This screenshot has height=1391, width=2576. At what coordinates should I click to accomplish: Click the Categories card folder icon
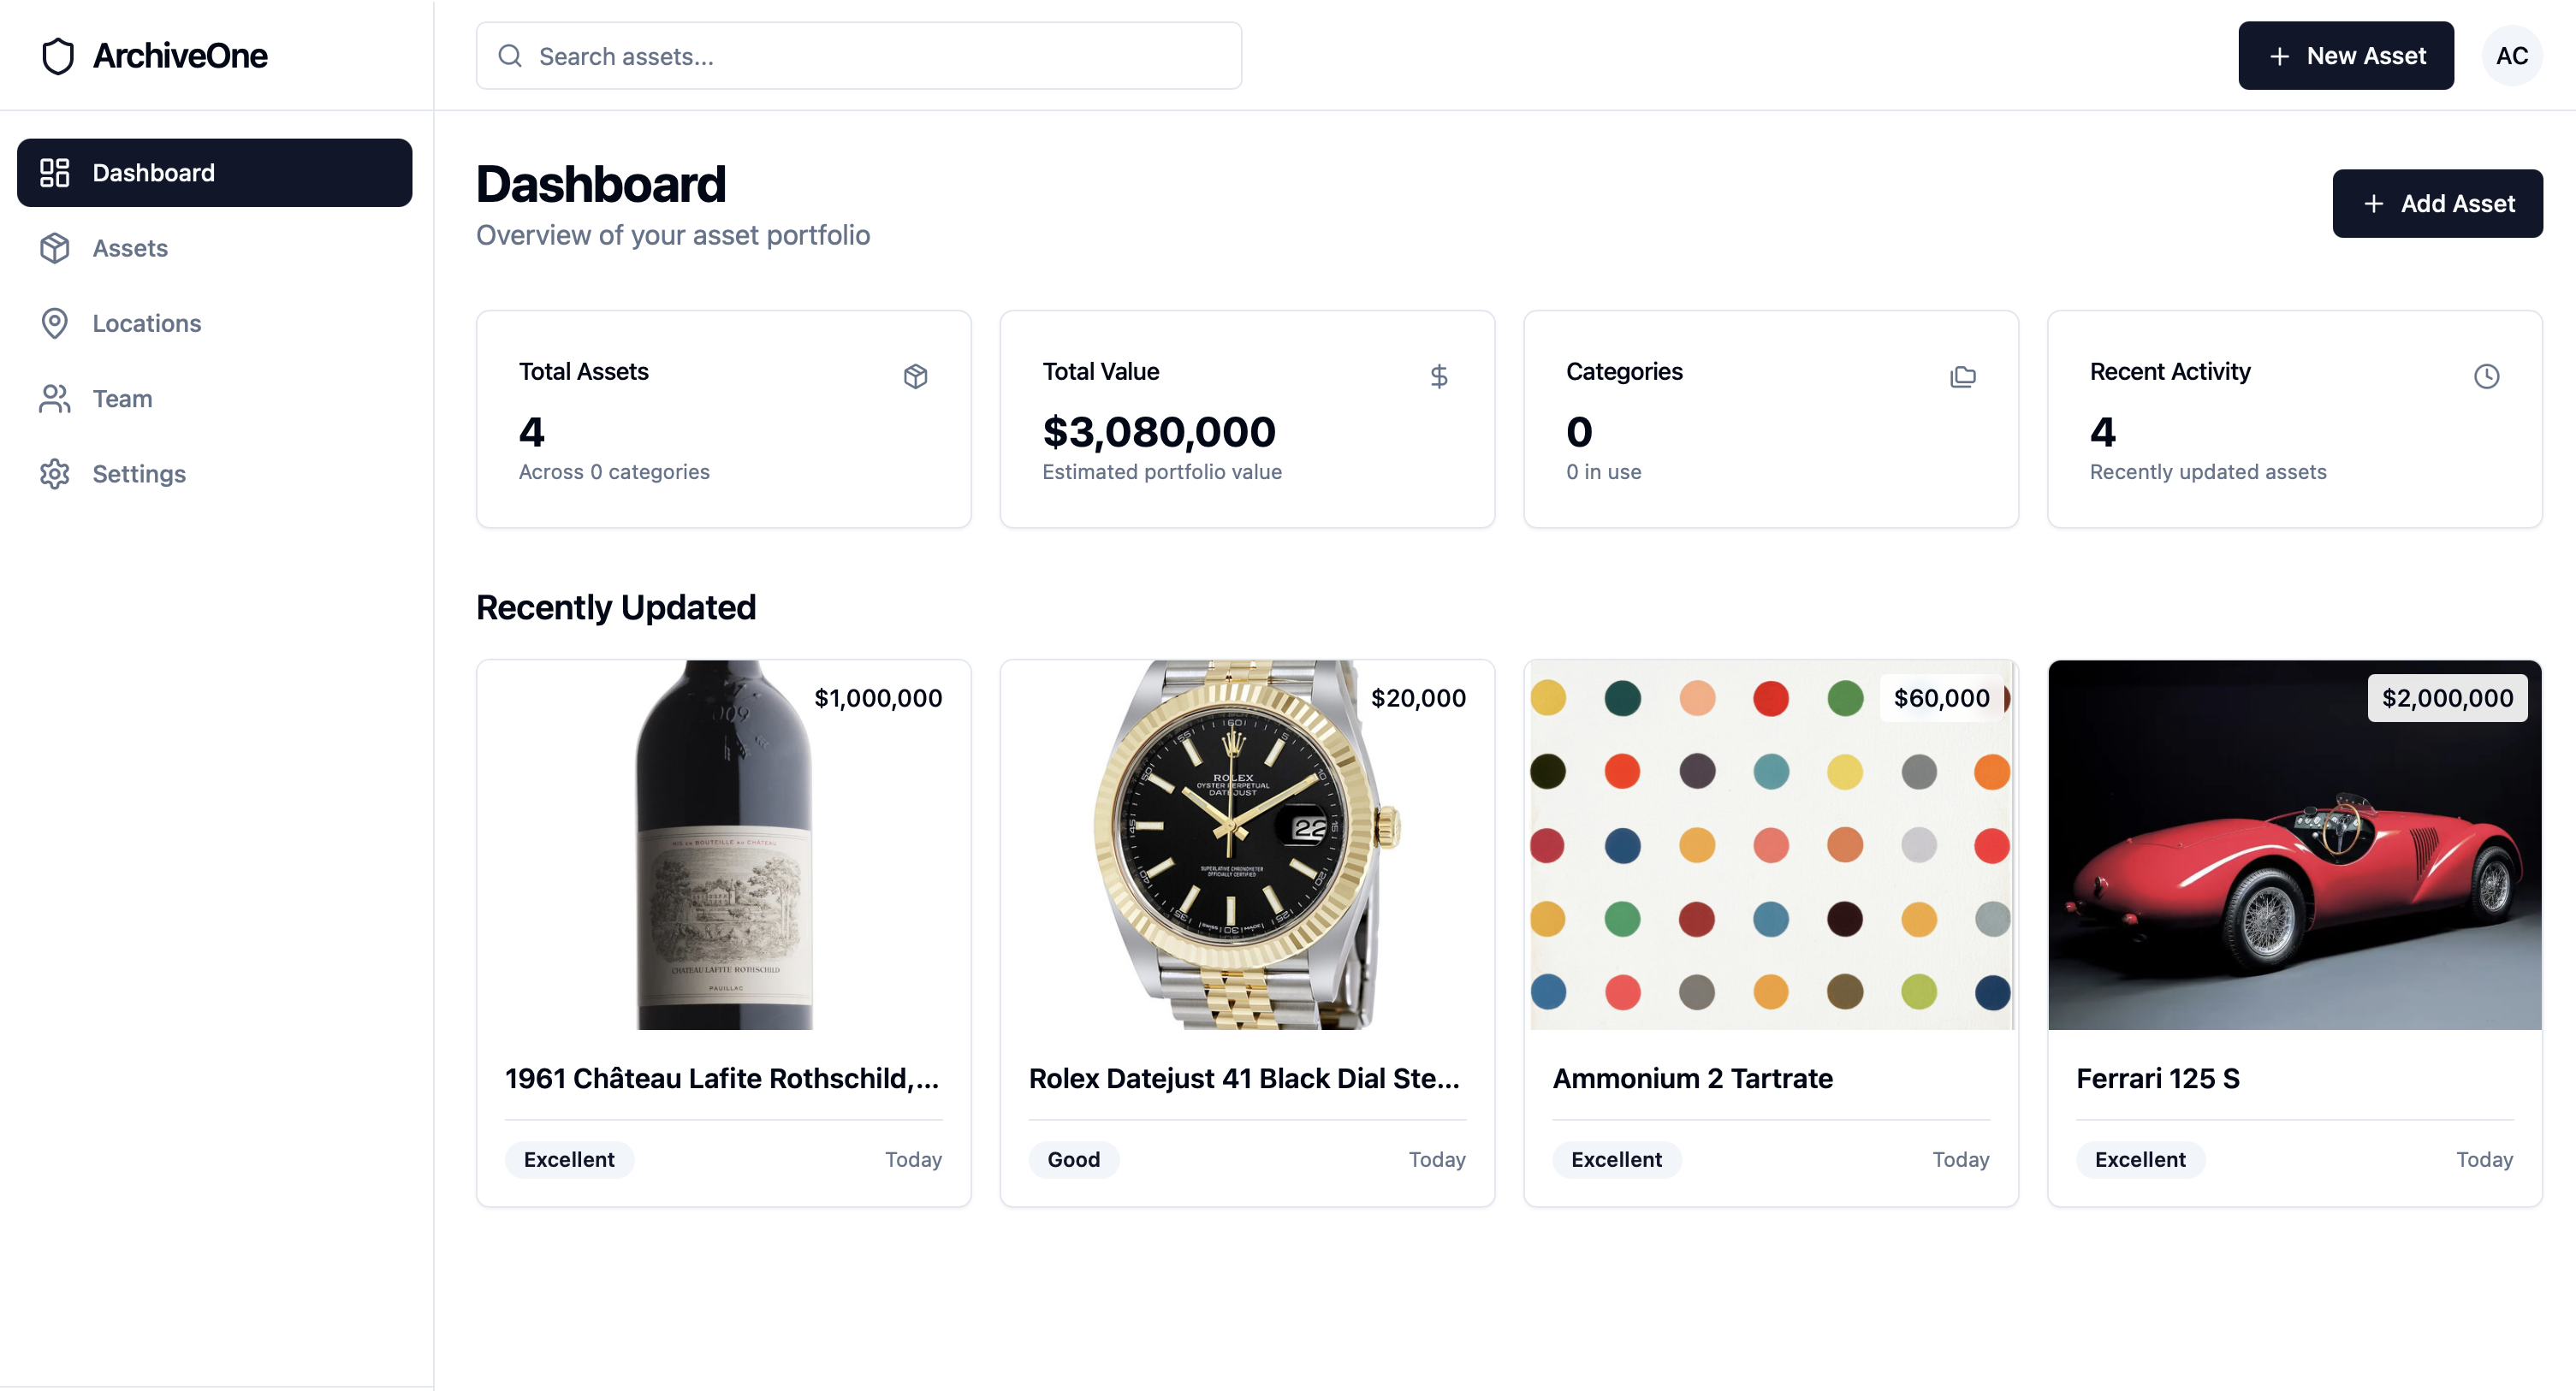[1963, 376]
